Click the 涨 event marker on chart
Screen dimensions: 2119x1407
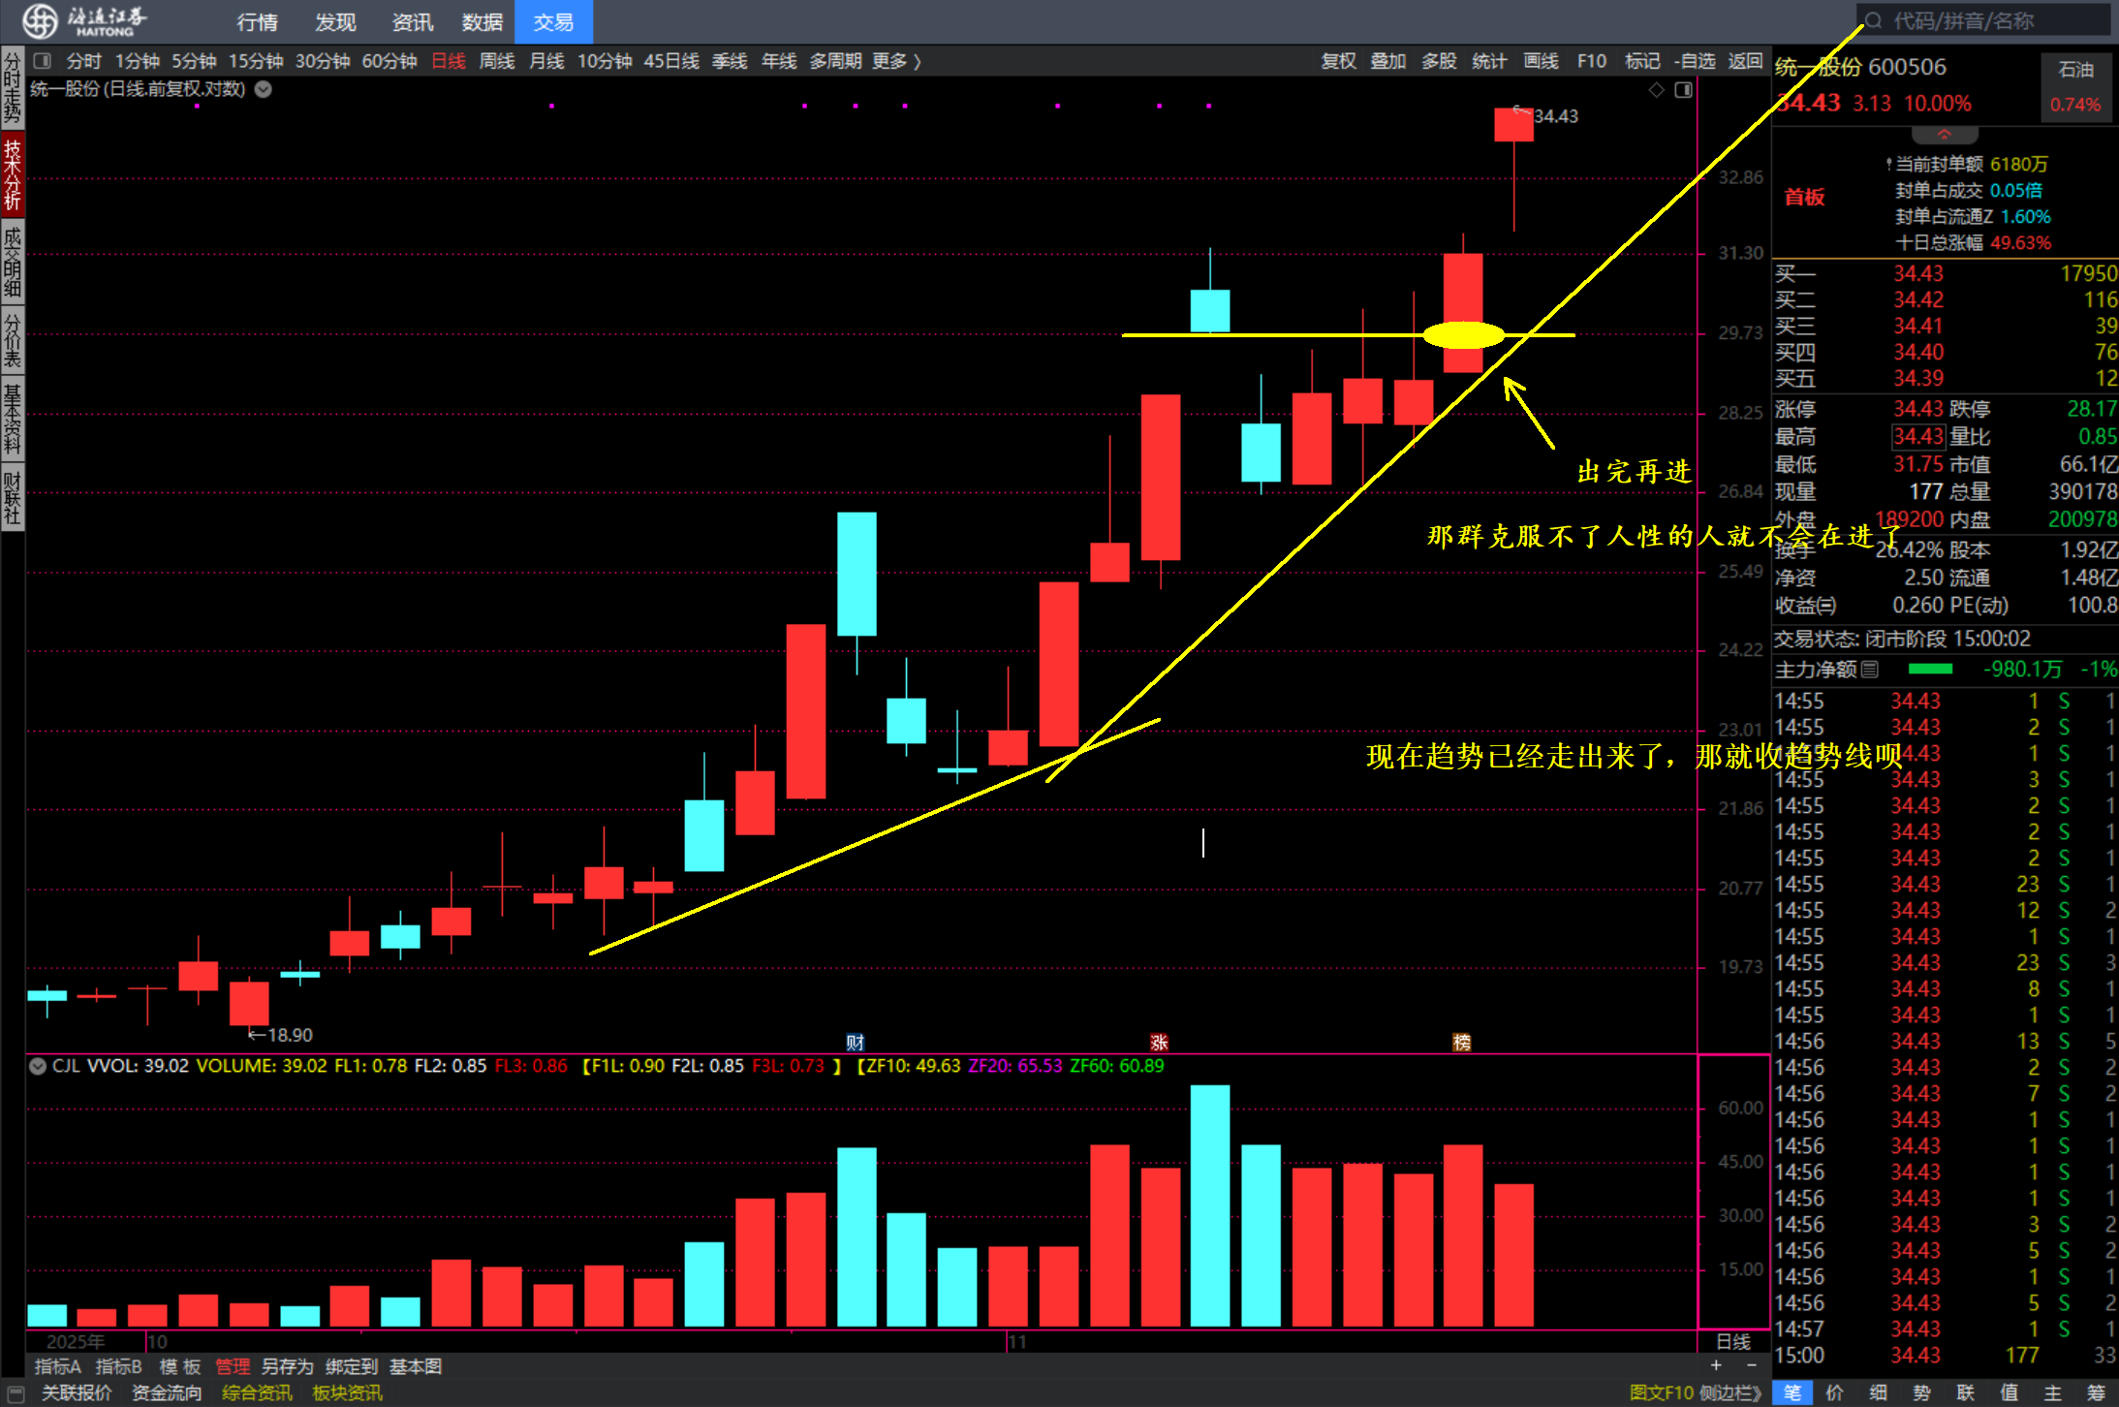(1159, 1043)
